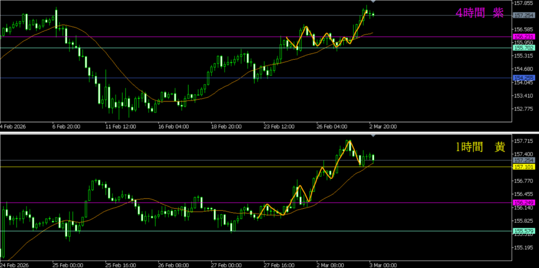Click the '16 Feb 04:00' time axis label

pos(173,127)
